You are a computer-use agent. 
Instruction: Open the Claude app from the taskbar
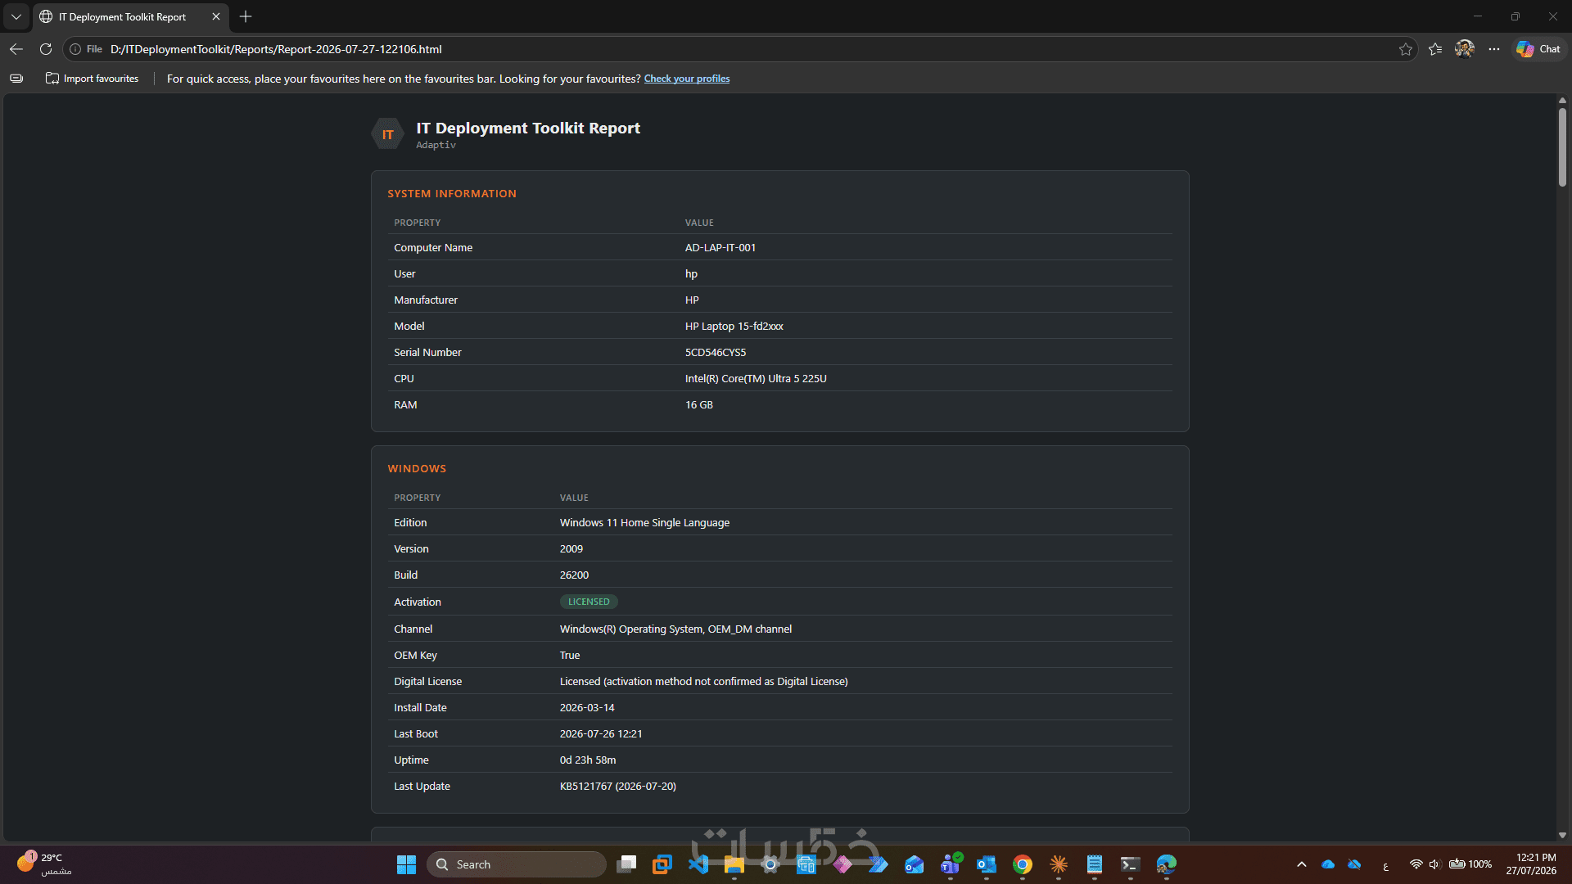click(1059, 864)
